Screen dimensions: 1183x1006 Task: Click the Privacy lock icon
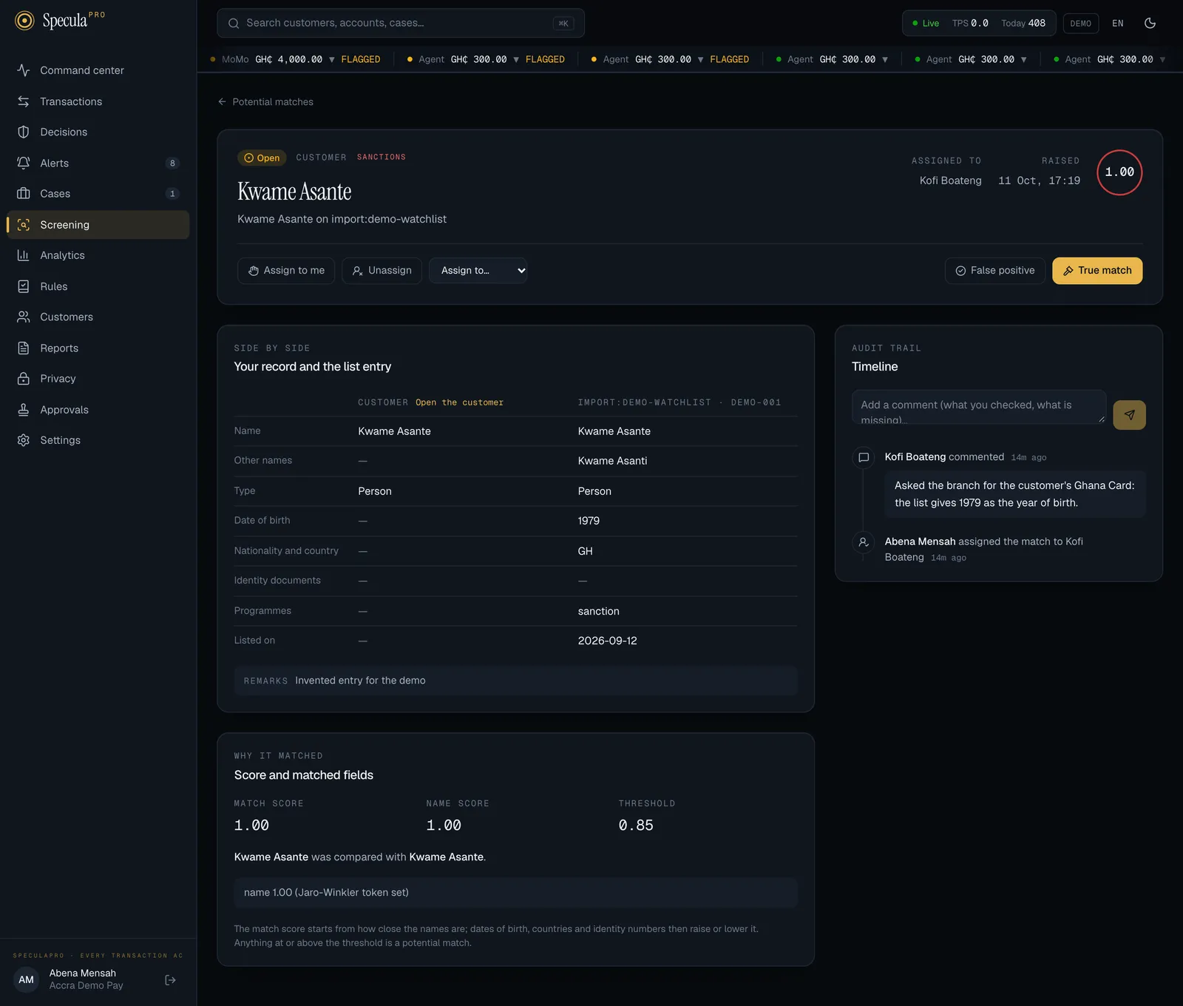coord(24,379)
